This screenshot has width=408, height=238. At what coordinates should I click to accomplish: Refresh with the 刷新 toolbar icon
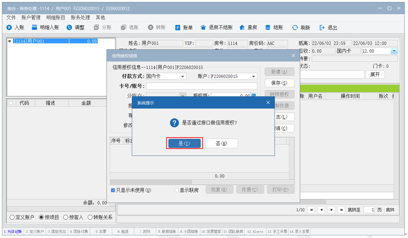pos(295,28)
